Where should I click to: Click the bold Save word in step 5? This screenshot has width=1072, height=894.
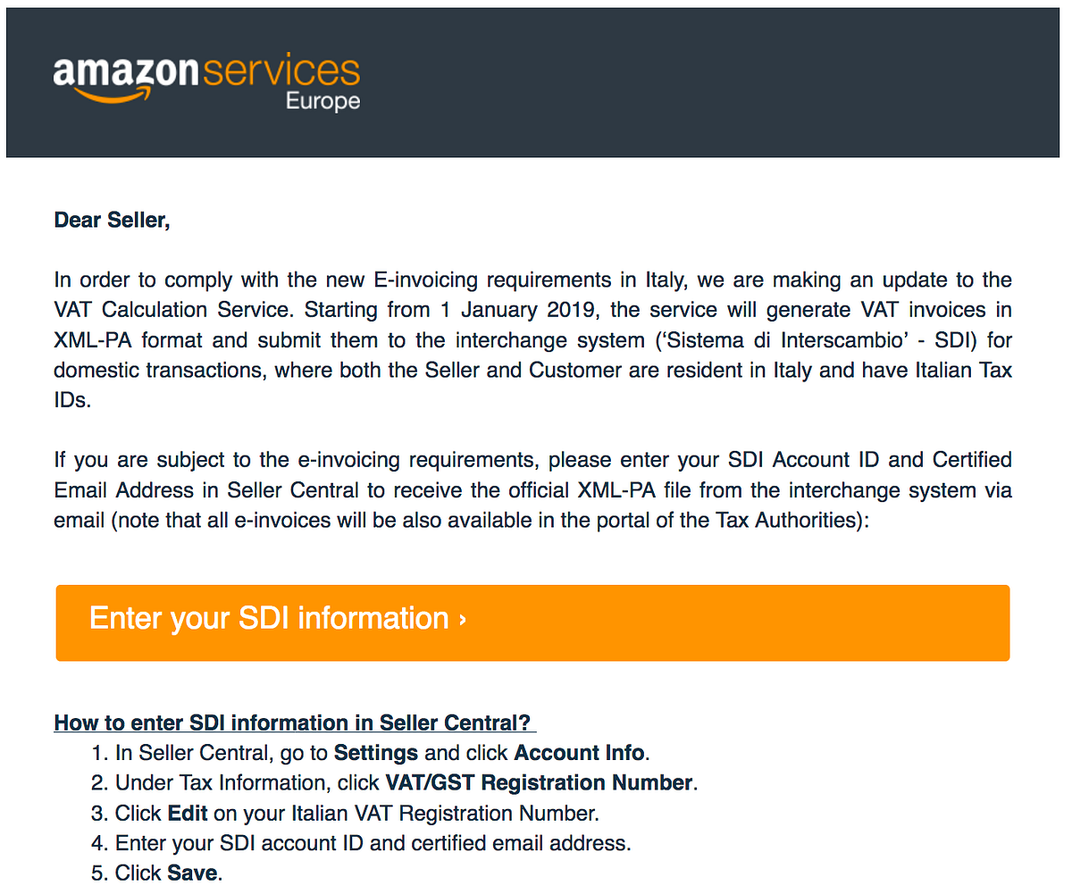coord(192,874)
